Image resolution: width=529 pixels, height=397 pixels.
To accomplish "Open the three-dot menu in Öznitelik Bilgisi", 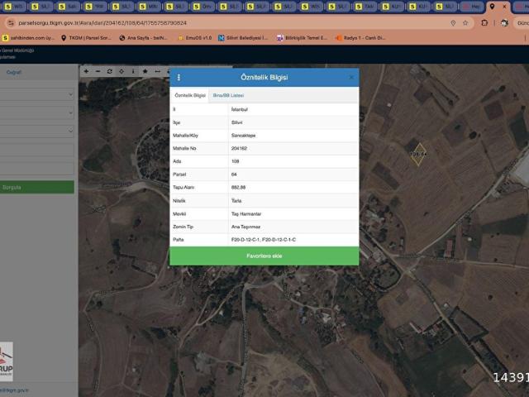I will click(179, 77).
